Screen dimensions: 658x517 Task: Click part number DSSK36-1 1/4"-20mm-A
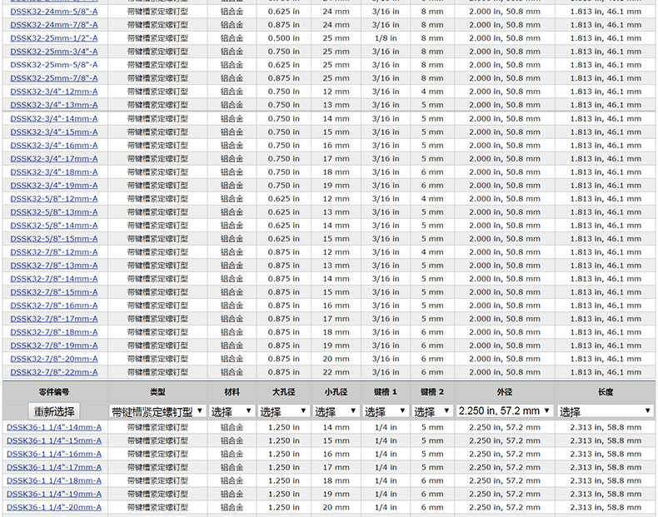point(54,507)
